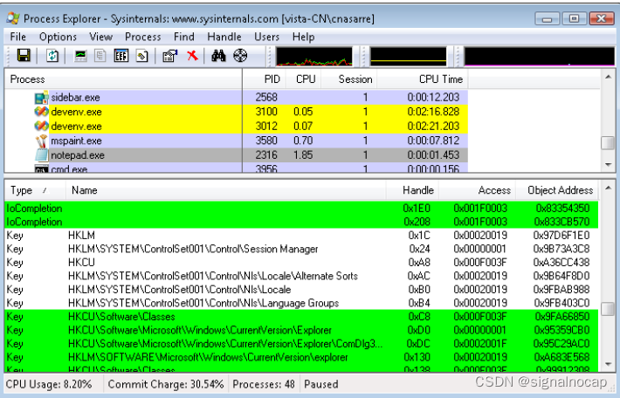Viewport: 620px width, 398px height.
Task: Click the CPU Usage status bar entry
Action: (x=49, y=384)
